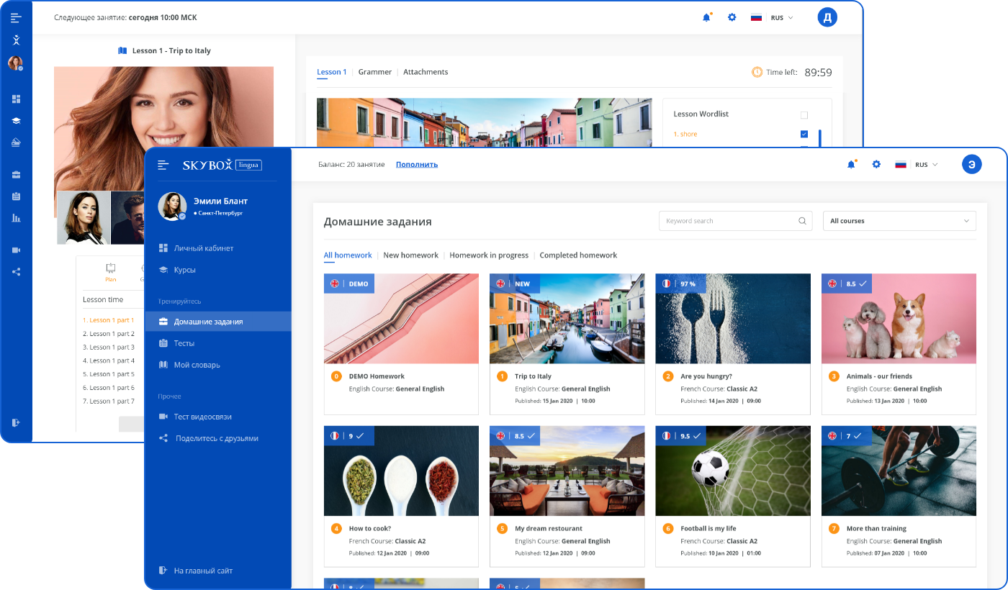Click bar chart icon in back sidebar
The height and width of the screenshot is (590, 1008).
(16, 217)
